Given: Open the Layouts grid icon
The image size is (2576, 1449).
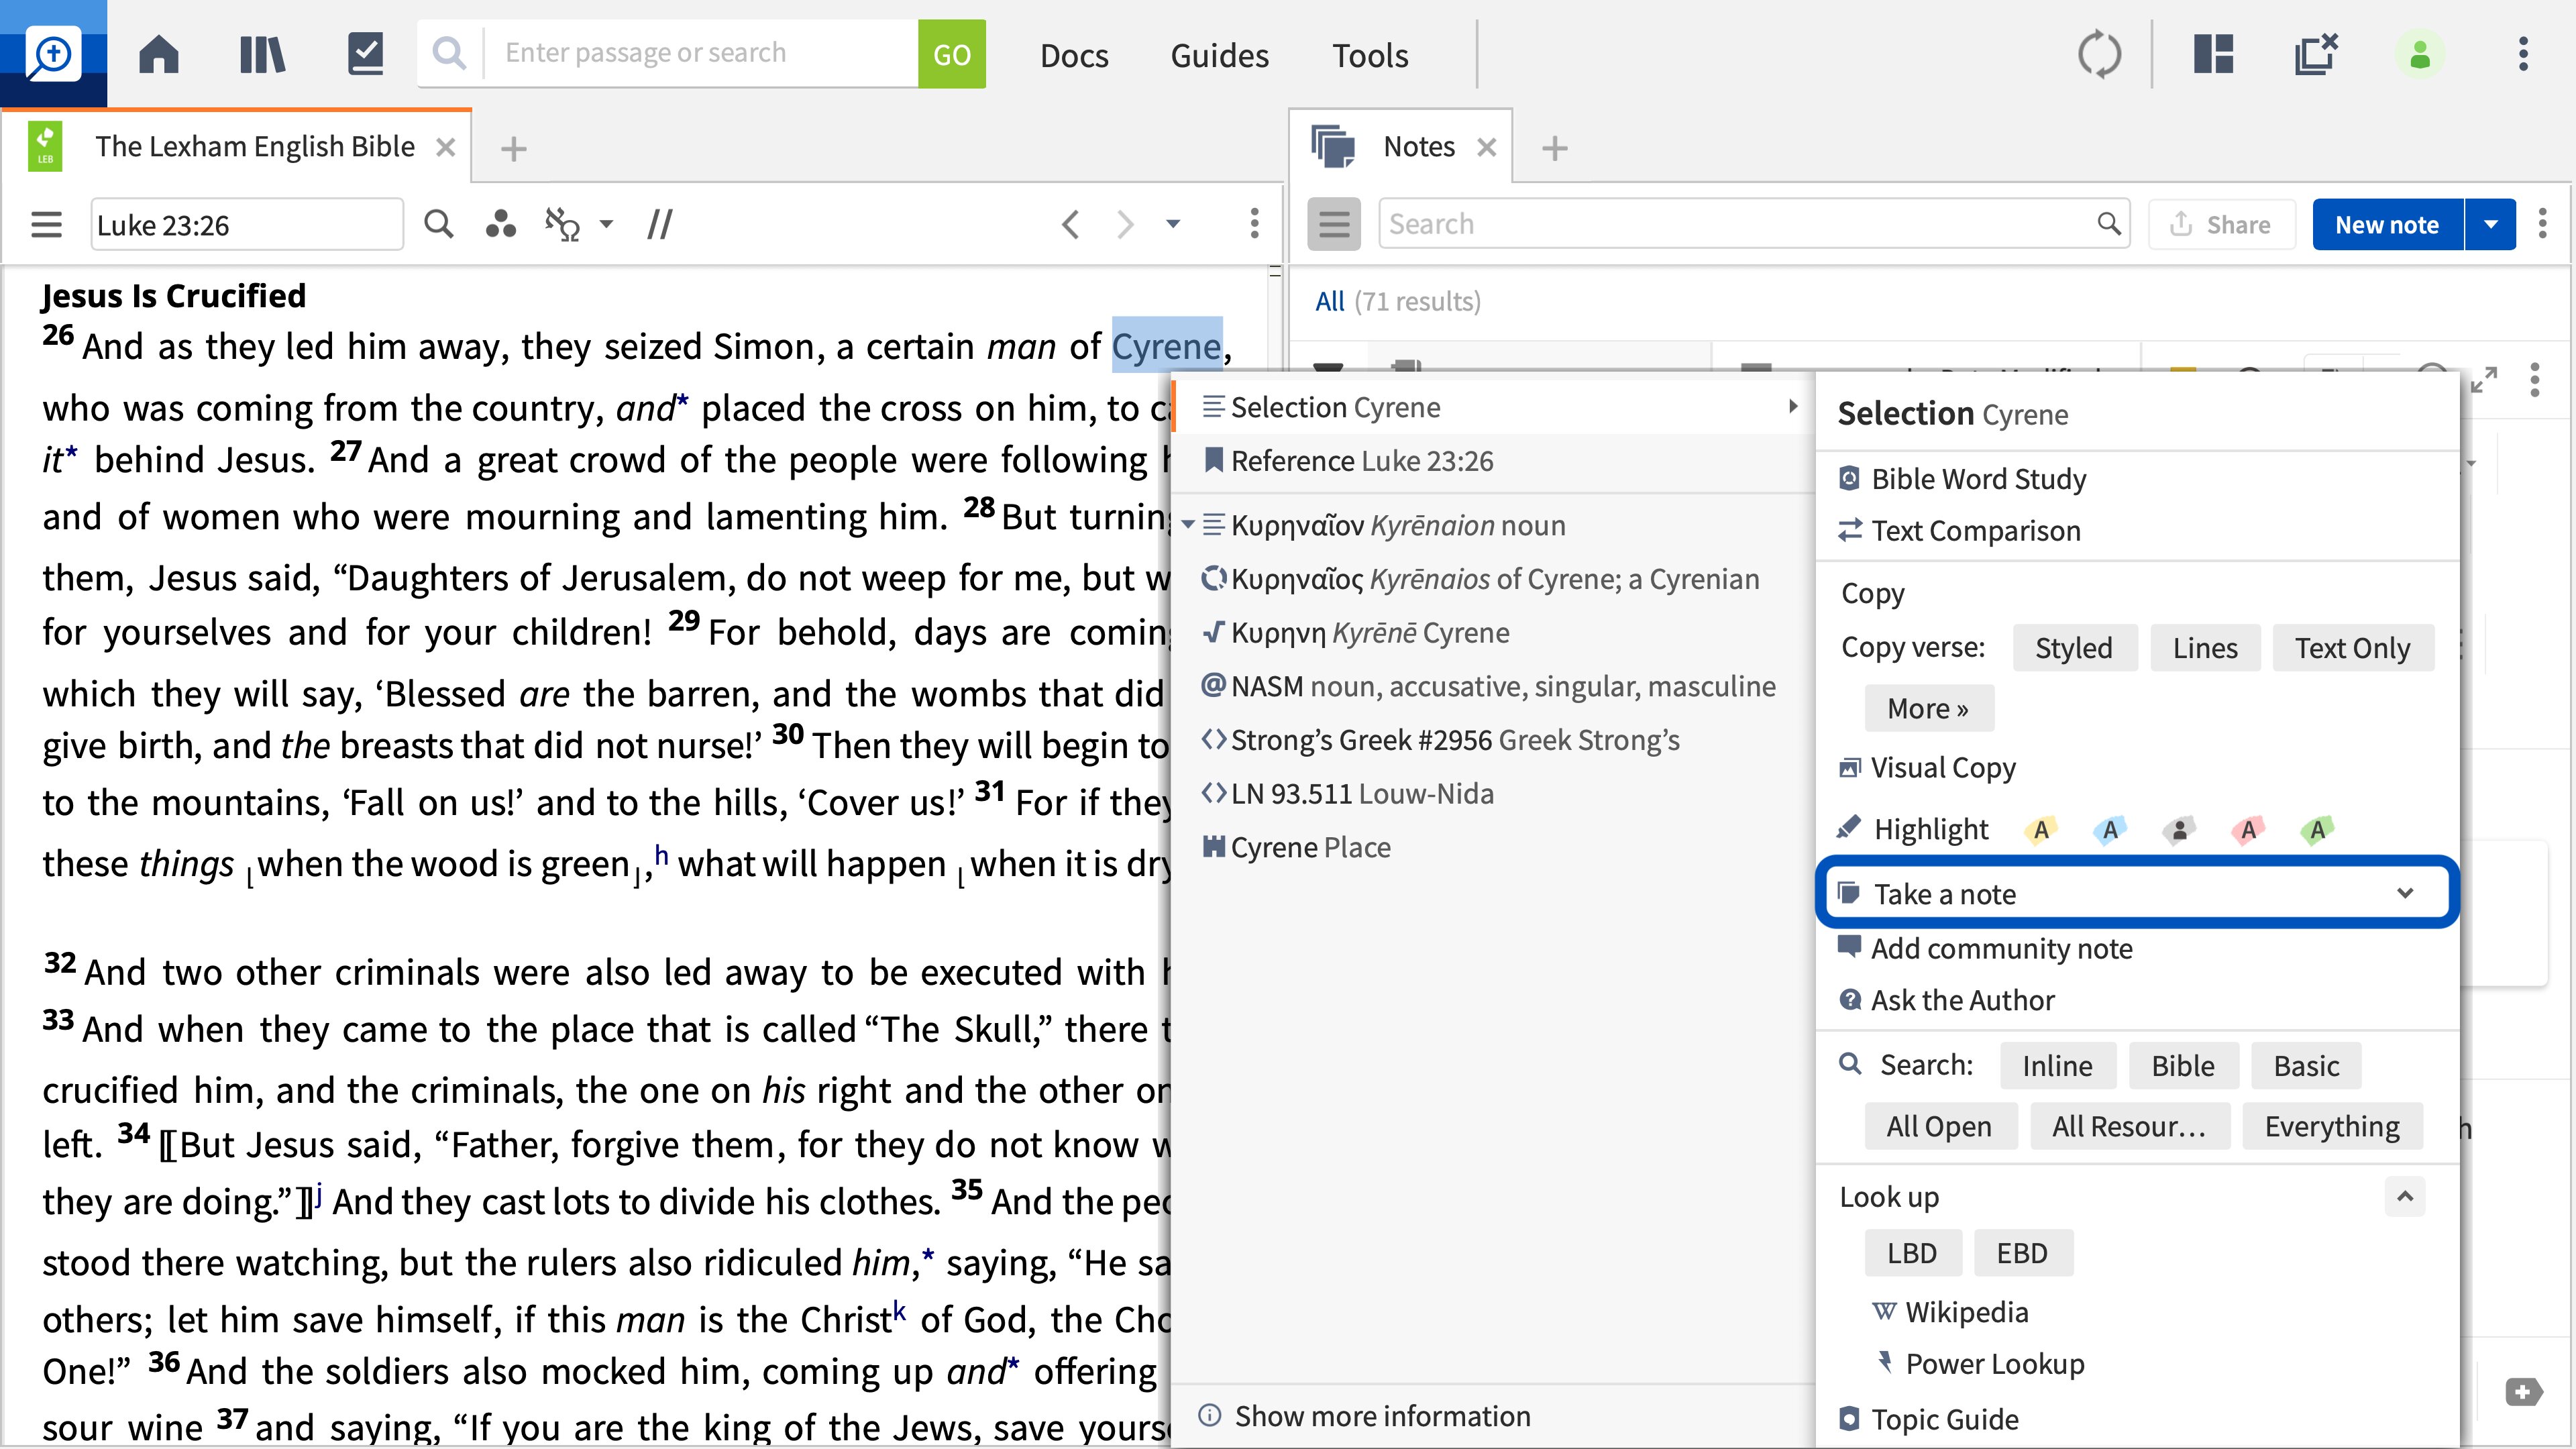Looking at the screenshot, I should pos(2213,54).
